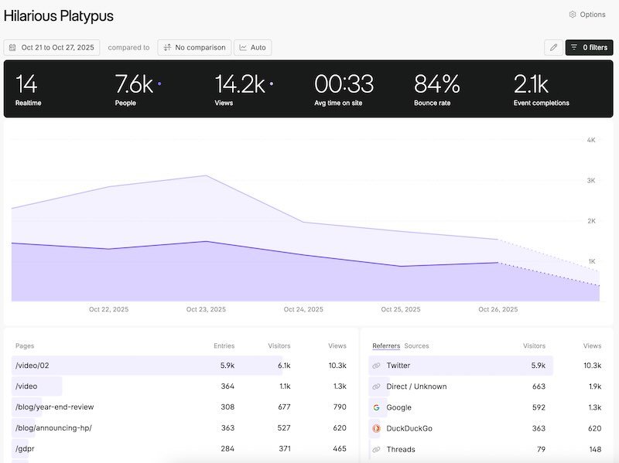Screen dimensions: 619x463
Task: Click the pencil edit icon beside filters
Action: coord(554,47)
